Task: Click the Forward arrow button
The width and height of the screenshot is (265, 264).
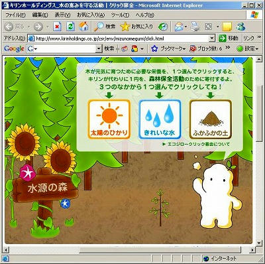Action: [38, 27]
